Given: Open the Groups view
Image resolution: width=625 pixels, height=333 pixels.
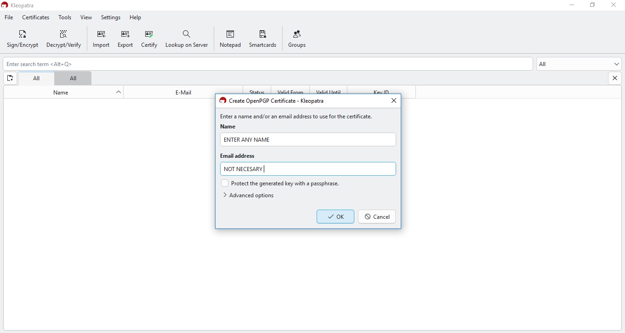Looking at the screenshot, I should pos(297,39).
